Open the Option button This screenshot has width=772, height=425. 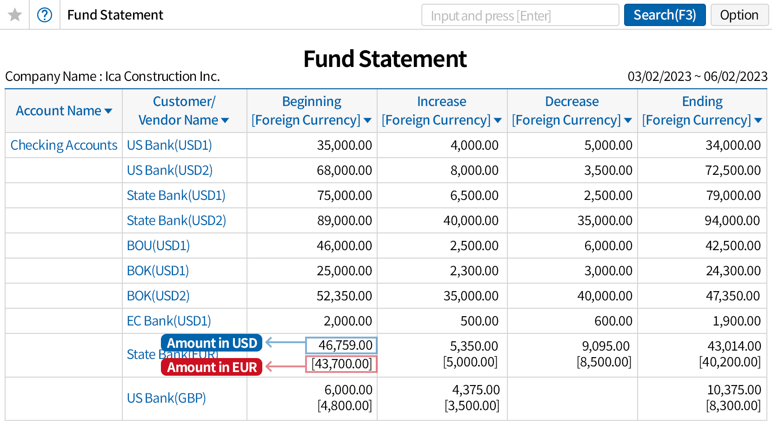click(739, 15)
